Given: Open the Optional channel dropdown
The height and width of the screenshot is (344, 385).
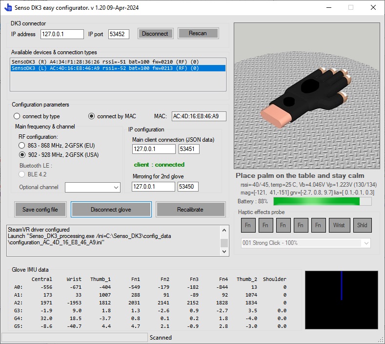Looking at the screenshot, I should coord(93,187).
